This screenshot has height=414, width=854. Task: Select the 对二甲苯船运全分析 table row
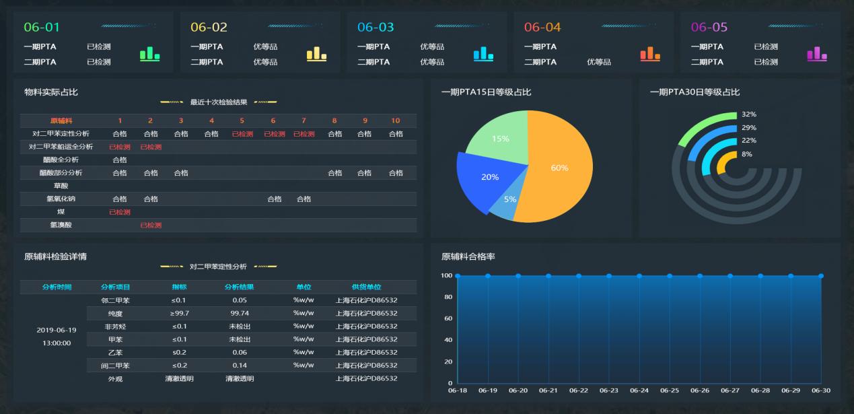click(x=61, y=147)
